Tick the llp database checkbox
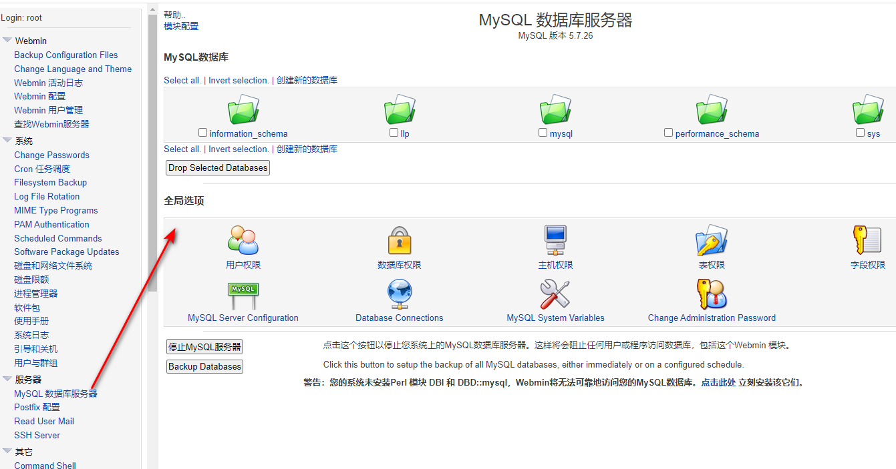The image size is (896, 469). tap(394, 133)
